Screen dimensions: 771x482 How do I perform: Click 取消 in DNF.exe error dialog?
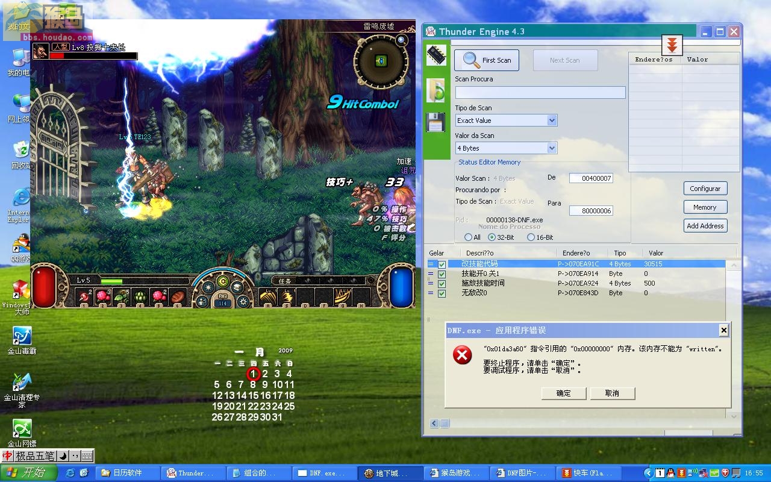click(612, 393)
